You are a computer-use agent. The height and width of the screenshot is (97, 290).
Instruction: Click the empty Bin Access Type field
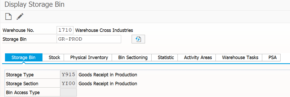click(68, 92)
